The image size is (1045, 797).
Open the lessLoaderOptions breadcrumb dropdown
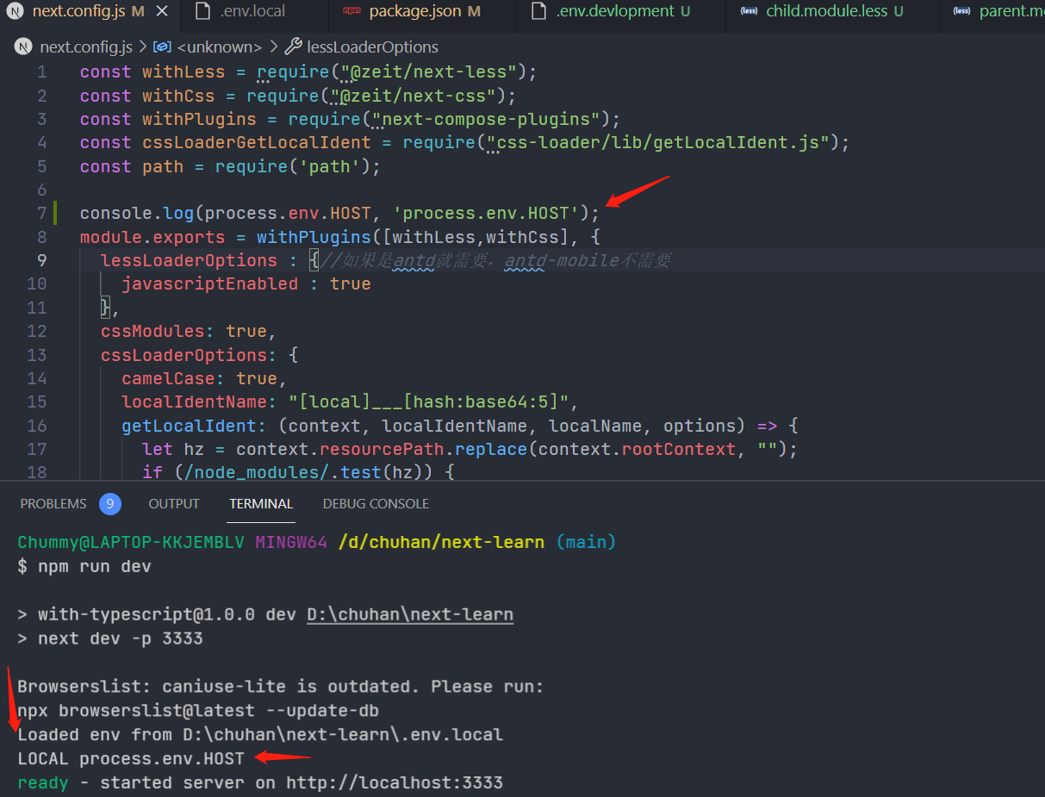tap(373, 47)
